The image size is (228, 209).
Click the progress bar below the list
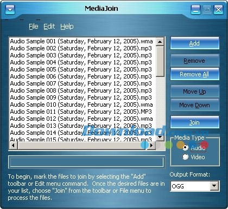click(87, 162)
